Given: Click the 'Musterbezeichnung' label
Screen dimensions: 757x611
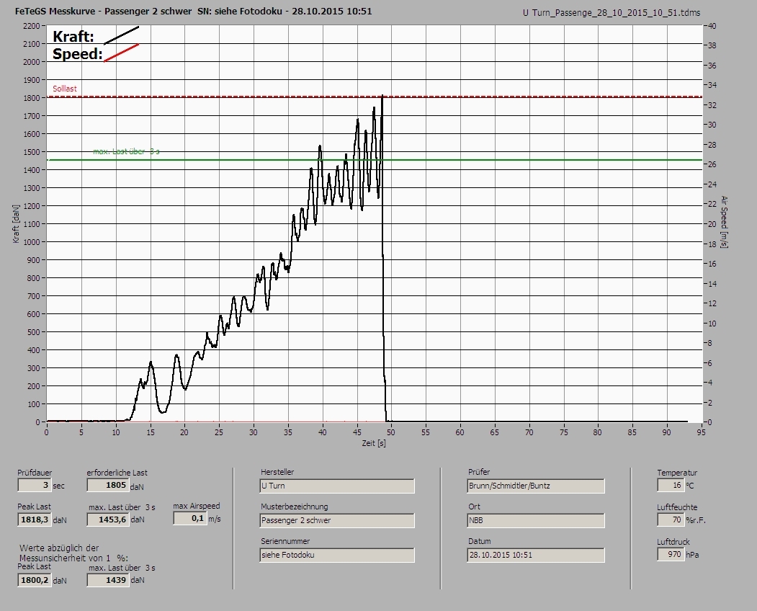Looking at the screenshot, I should 294,507.
